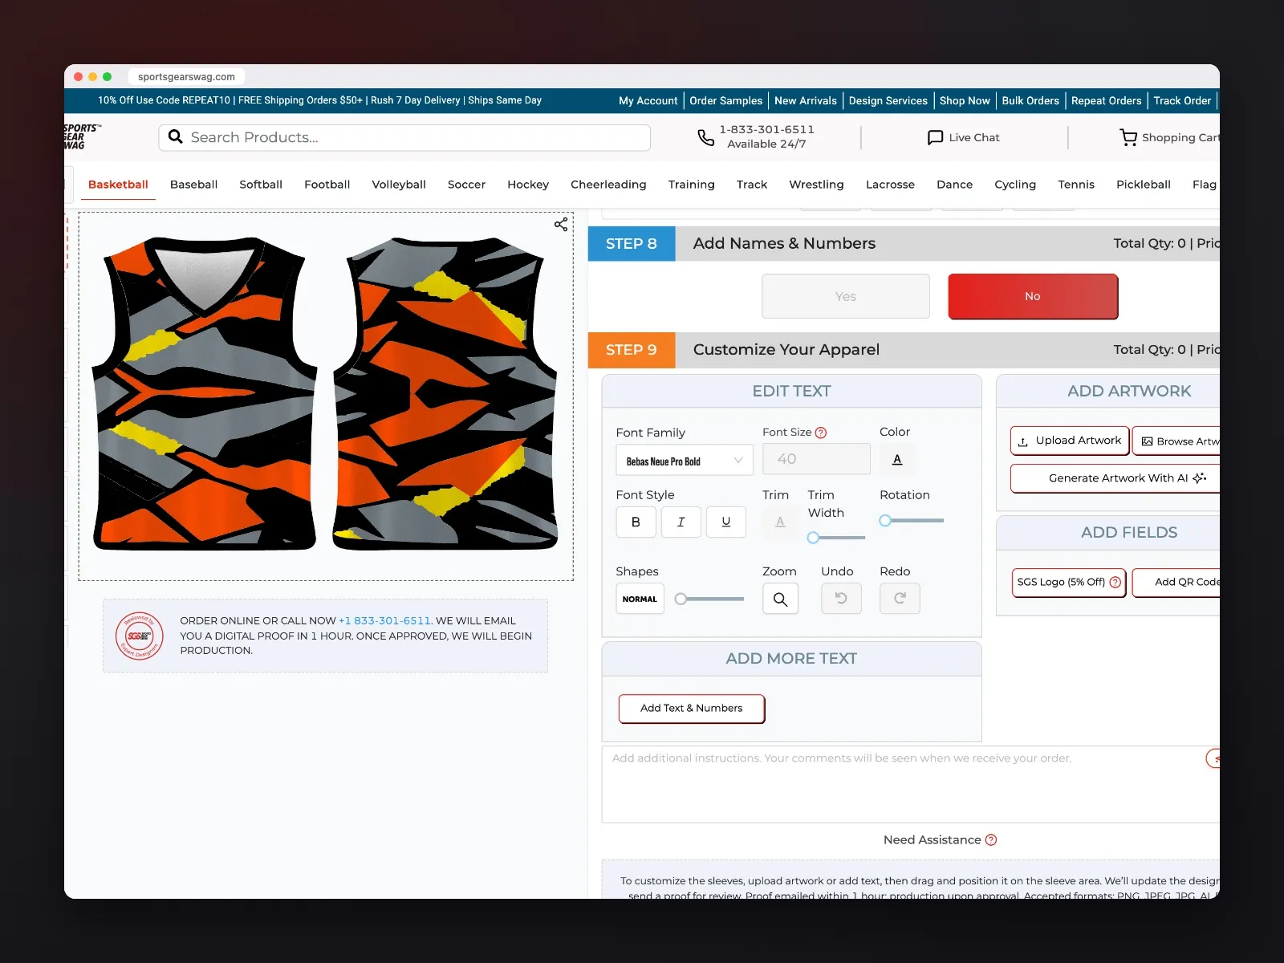
Task: Open Live Chat
Action: (x=964, y=137)
